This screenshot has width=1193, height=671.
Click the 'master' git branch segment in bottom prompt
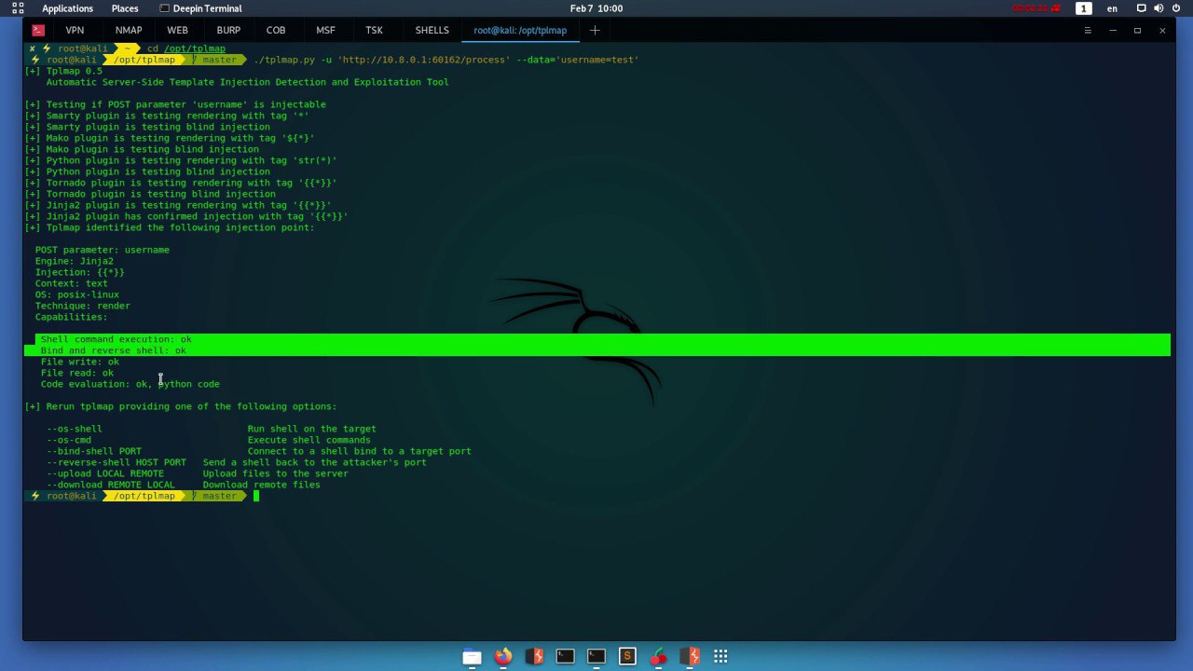pos(217,496)
